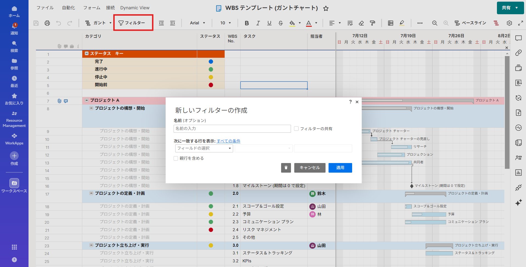Viewport: 526px width, 267px height.
Task: Click the format painter icon
Action: [x=372, y=23]
